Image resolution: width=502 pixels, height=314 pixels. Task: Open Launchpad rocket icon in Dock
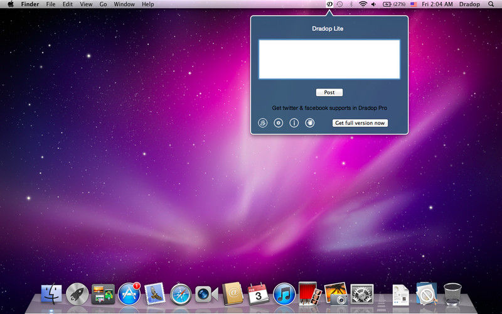click(77, 294)
